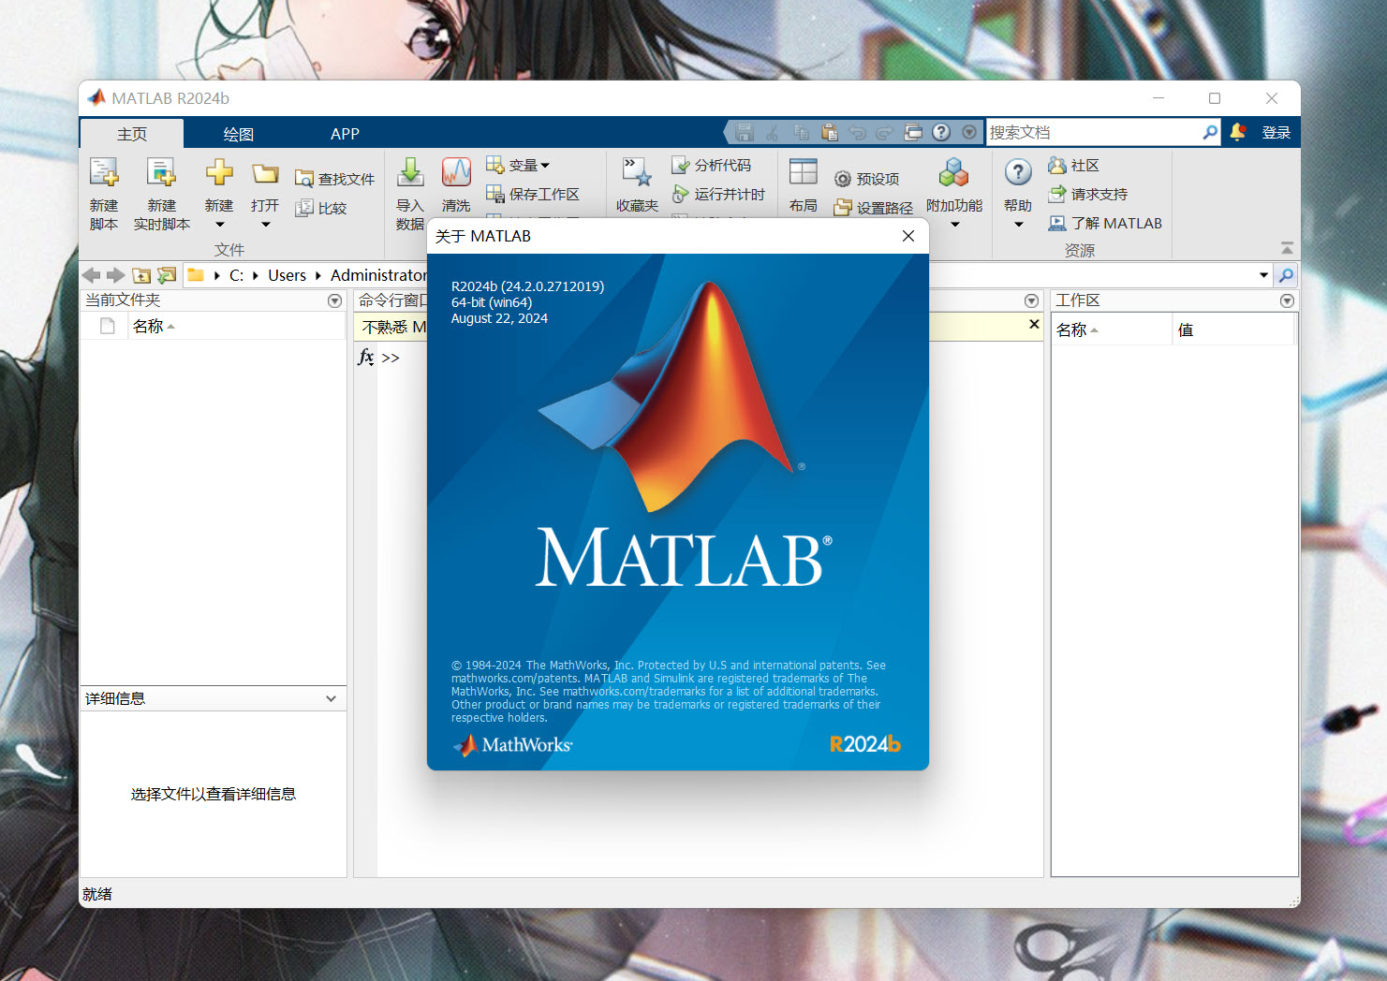Click the C: drive path segment
This screenshot has width=1387, height=981.
(236, 275)
